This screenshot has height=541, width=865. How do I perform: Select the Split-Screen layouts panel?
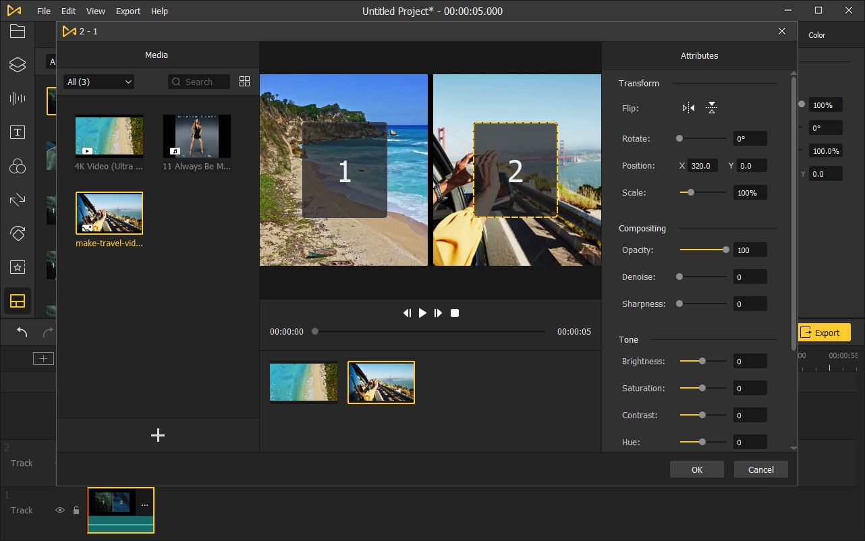pos(18,301)
